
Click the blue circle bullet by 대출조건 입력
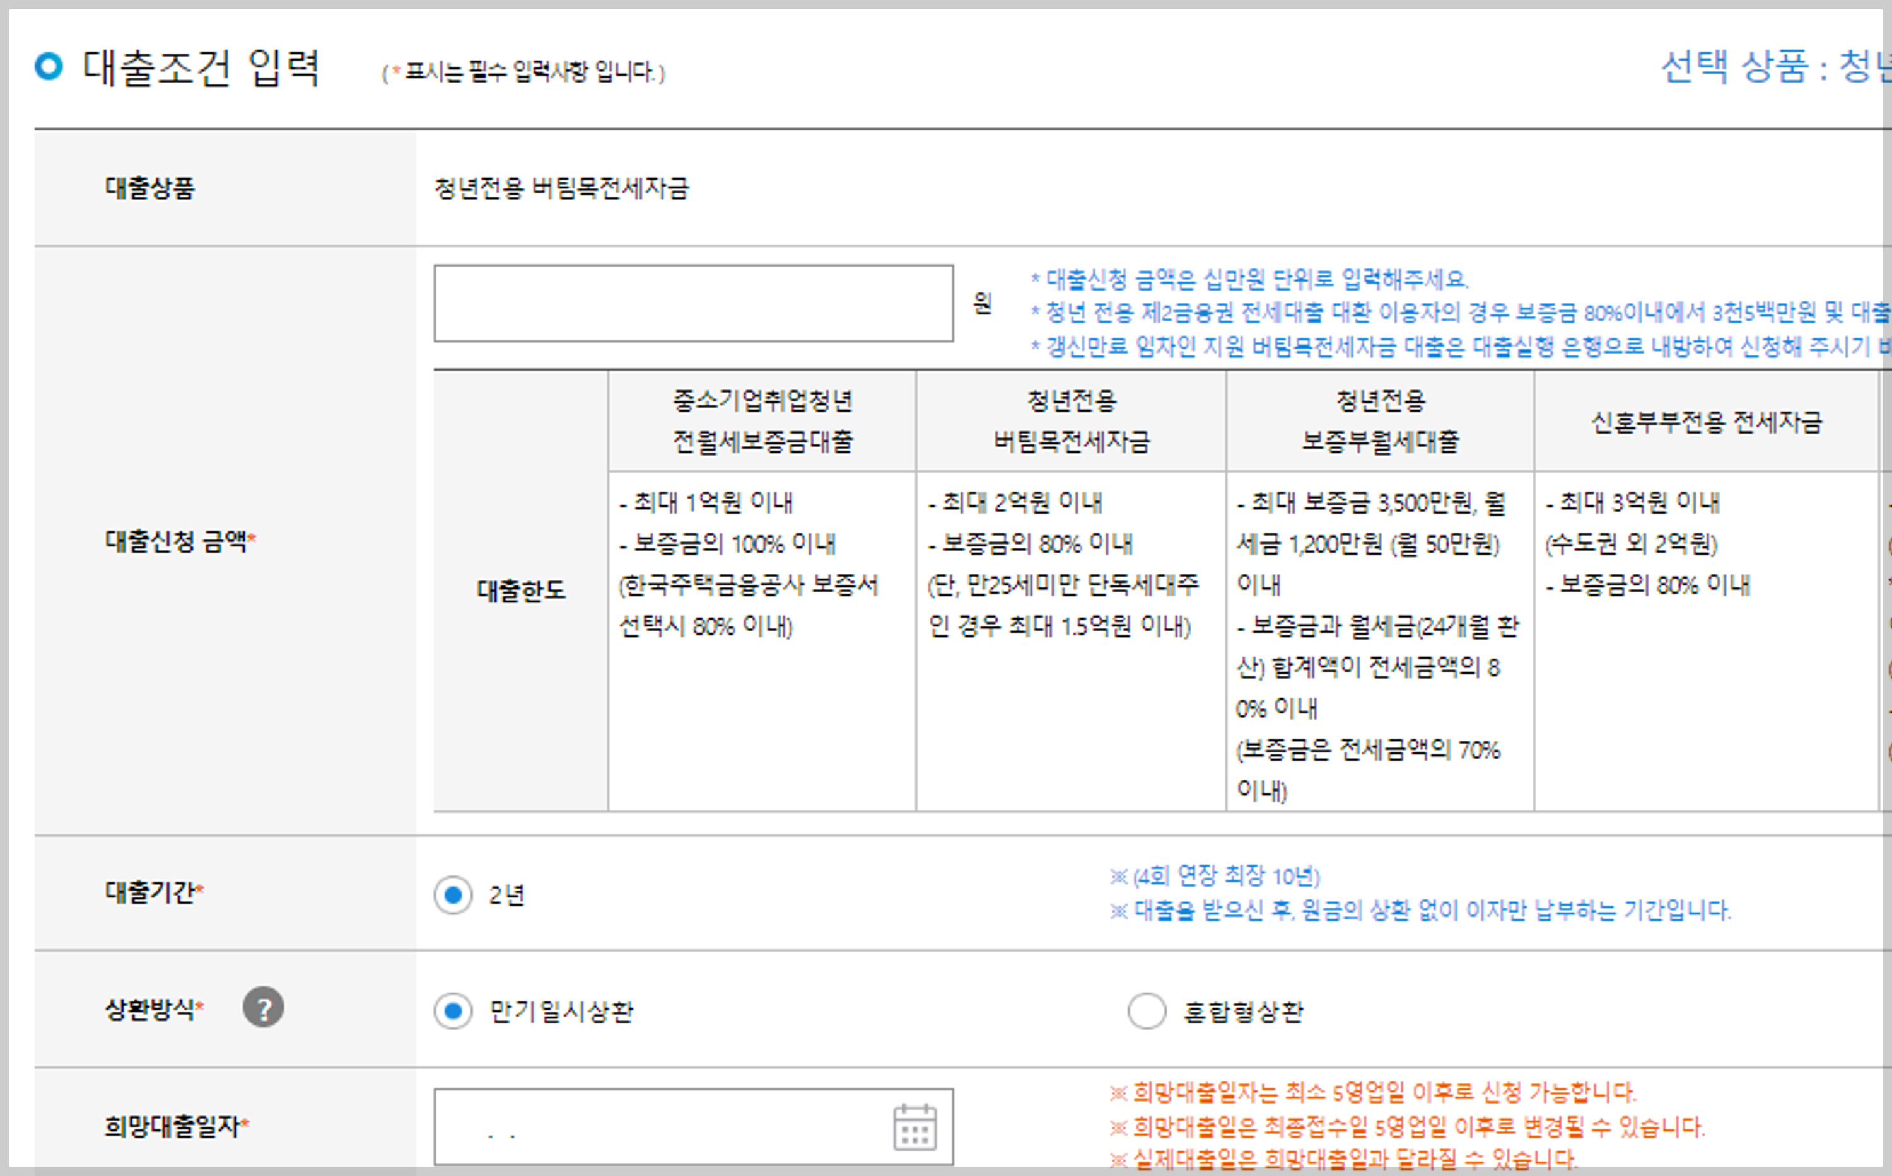pos(49,66)
